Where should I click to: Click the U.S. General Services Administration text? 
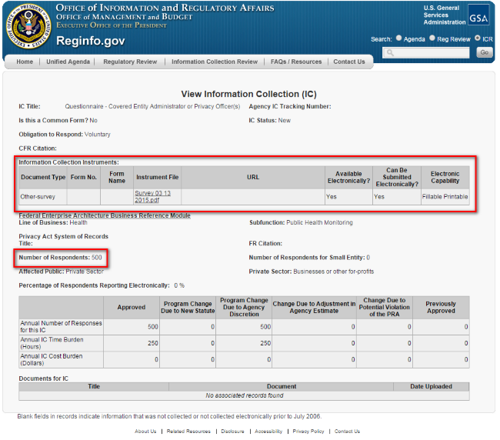click(x=444, y=15)
